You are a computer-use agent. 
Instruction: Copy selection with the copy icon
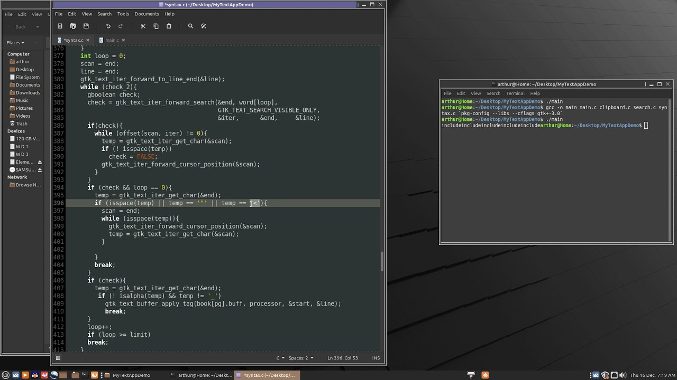coord(156,26)
